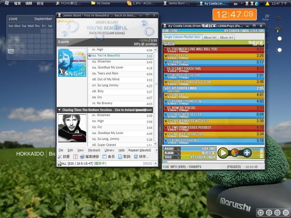
Task: Open the 前往 menu in top bar
Action: pyautogui.click(x=40, y=3)
